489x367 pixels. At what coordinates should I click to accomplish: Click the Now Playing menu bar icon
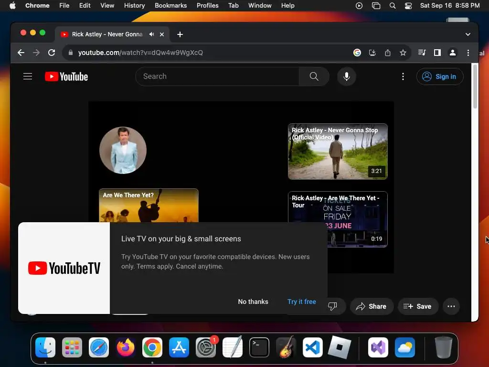(359, 6)
